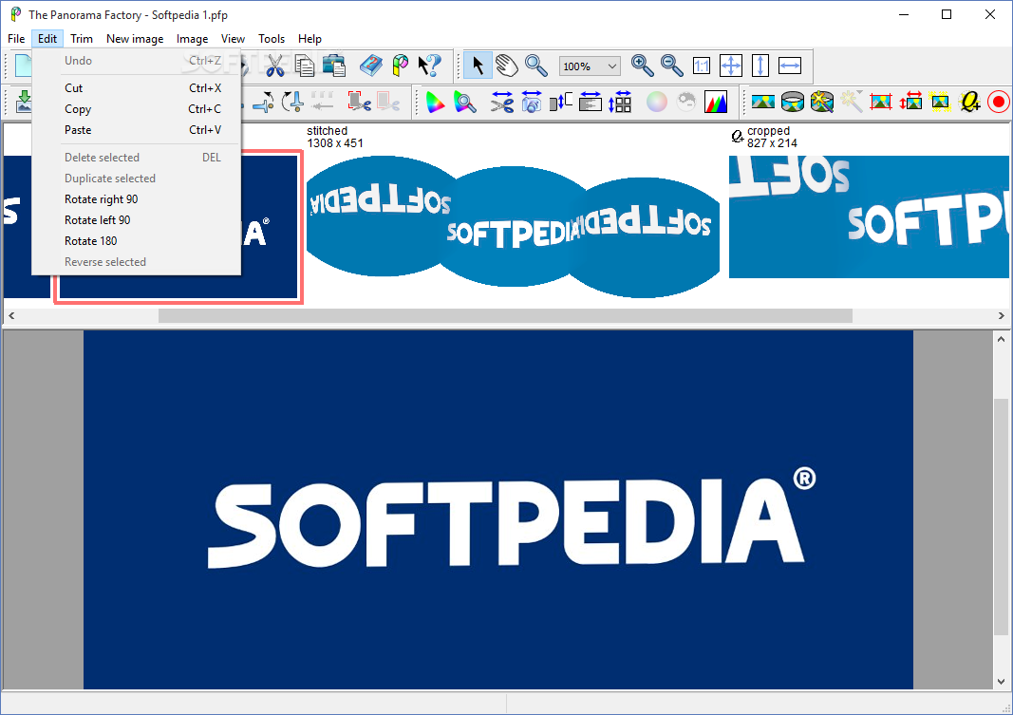The image size is (1013, 715).
Task: Open the View menu
Action: [x=233, y=39]
